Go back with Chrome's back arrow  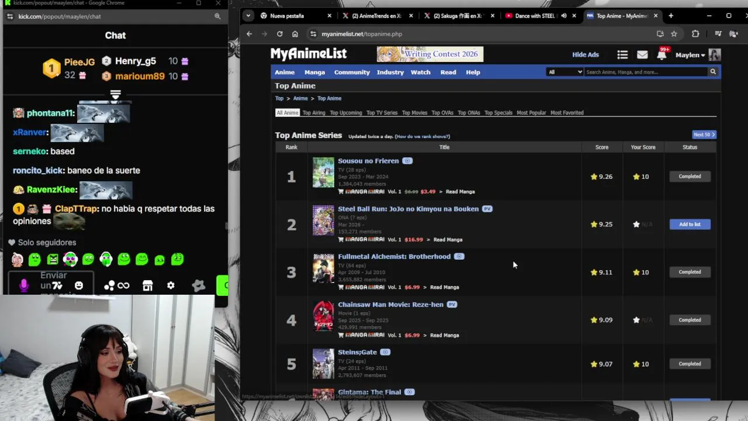(x=249, y=34)
